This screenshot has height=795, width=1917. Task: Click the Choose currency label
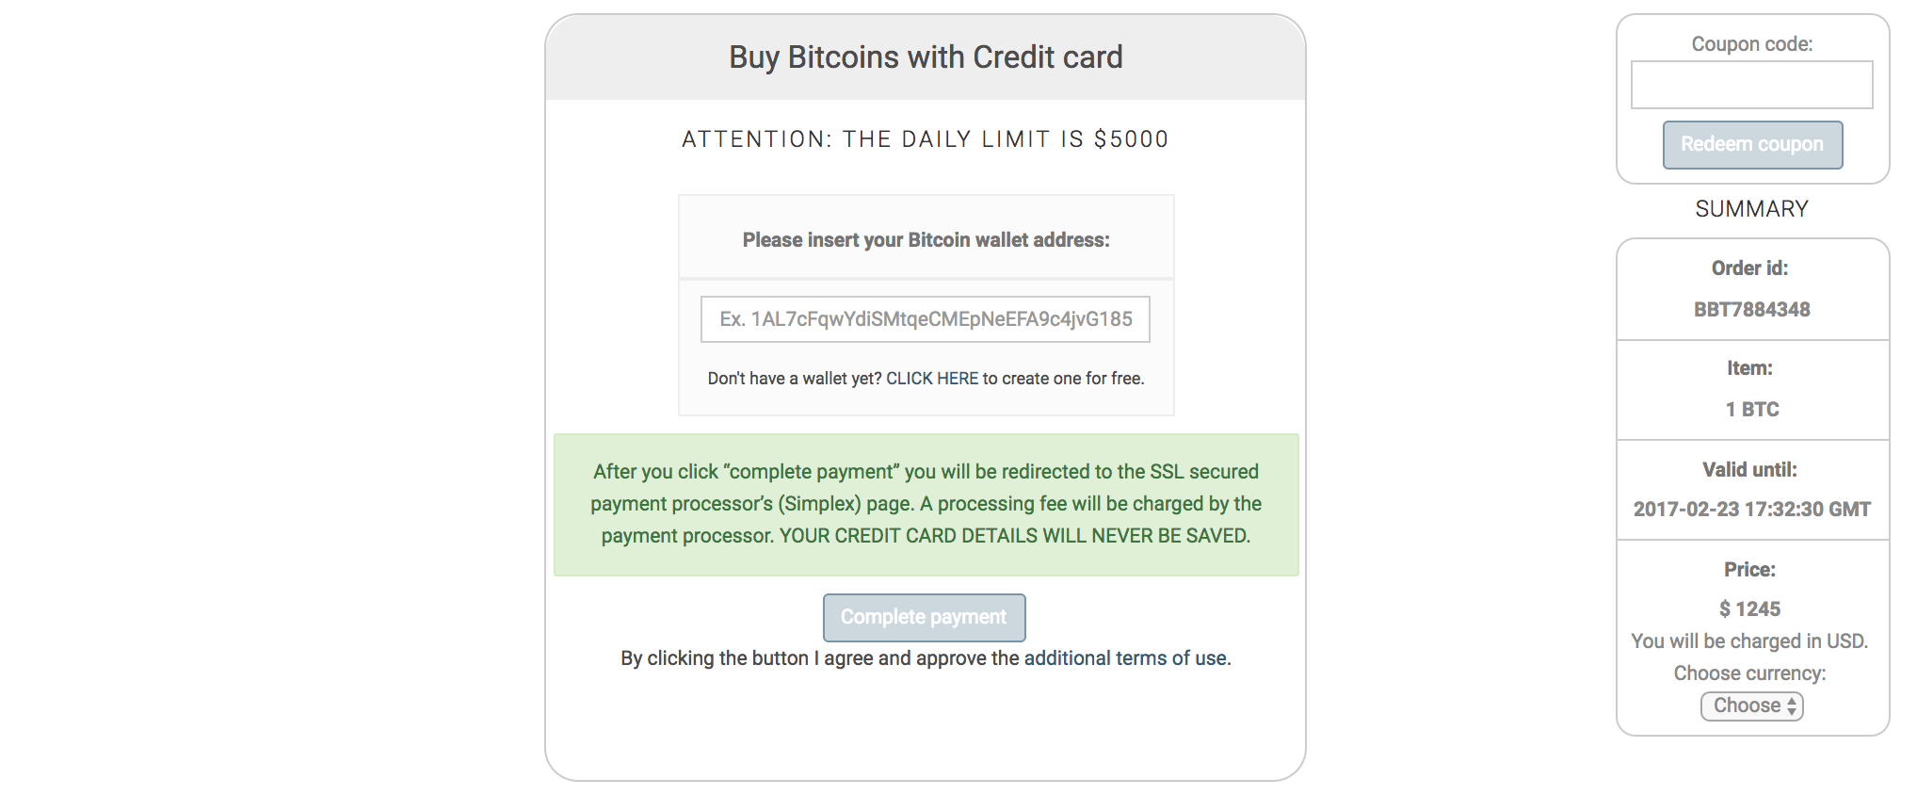point(1749,673)
